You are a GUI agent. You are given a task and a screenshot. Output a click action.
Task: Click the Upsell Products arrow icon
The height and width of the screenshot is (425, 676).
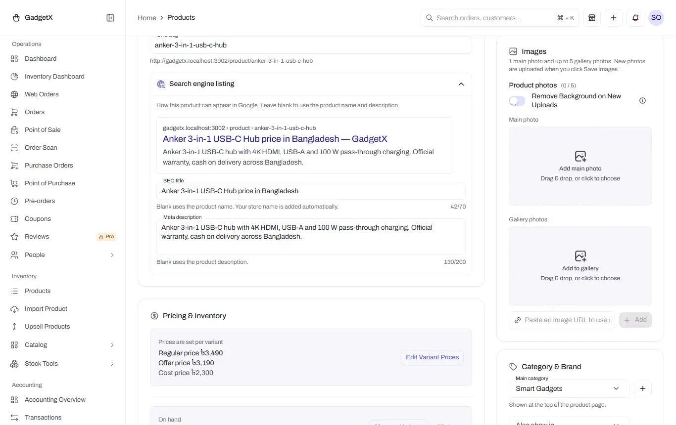14,327
